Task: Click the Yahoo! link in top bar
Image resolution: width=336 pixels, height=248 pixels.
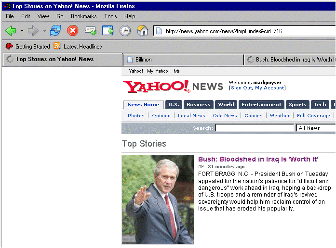Action: tap(136, 71)
